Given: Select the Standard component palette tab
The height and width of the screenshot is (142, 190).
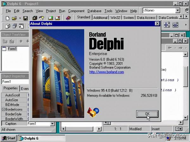Looking at the screenshot, I should point(84,17).
